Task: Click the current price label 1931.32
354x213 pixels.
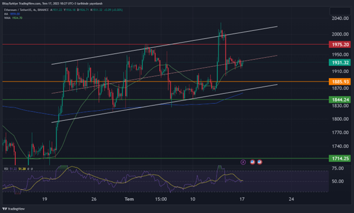Action: click(340, 62)
